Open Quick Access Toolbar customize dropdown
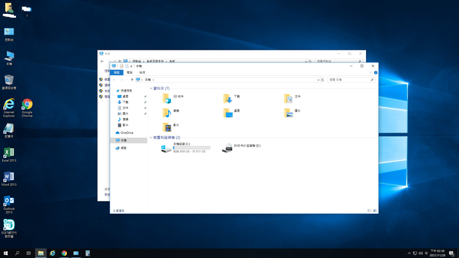 (x=131, y=66)
